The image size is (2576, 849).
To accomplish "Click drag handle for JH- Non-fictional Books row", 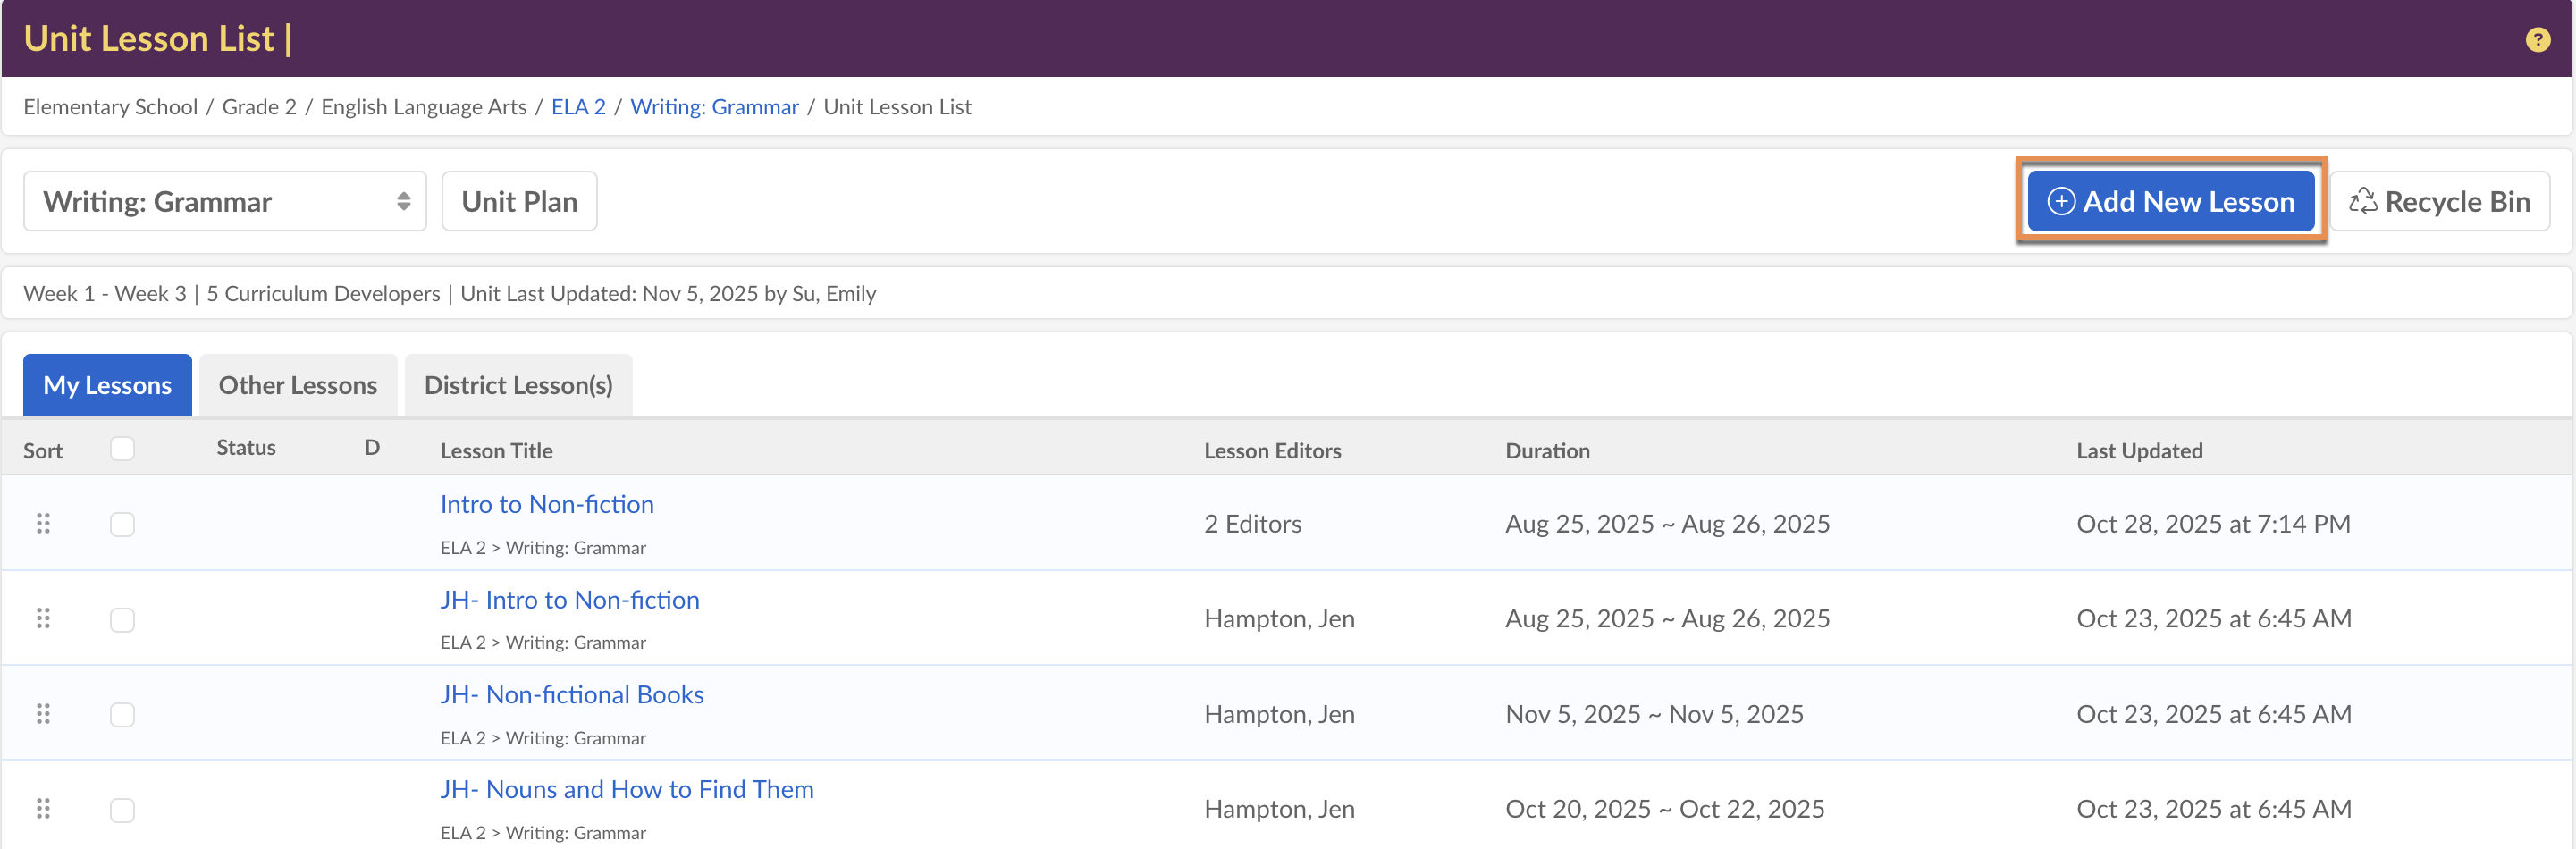I will pyautogui.click(x=43, y=713).
